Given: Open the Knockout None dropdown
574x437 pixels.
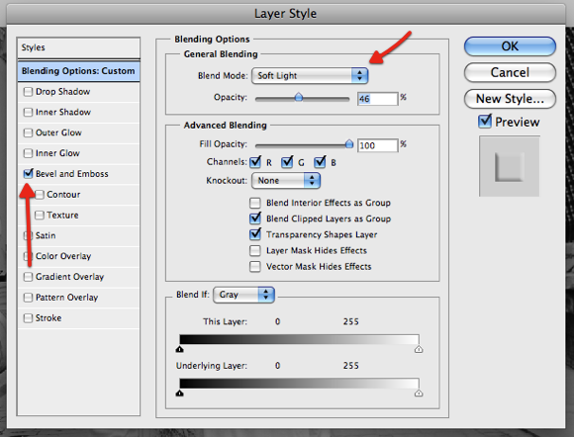Looking at the screenshot, I should click(x=286, y=181).
